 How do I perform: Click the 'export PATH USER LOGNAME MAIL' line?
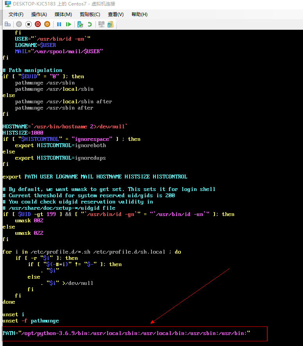[x=95, y=177]
